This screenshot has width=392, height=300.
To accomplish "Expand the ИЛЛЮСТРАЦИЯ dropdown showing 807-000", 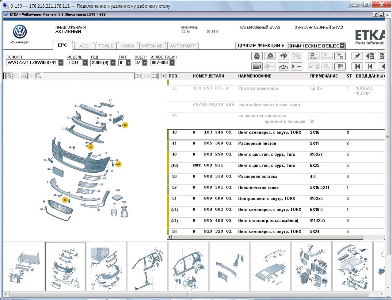I will 172,63.
